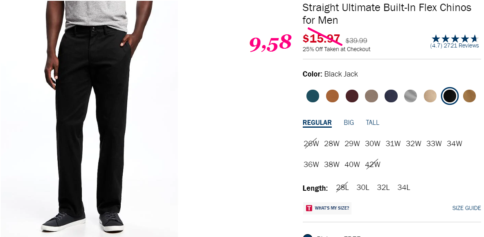
Task: Choose the burgundy color swatch
Action: coord(352,96)
